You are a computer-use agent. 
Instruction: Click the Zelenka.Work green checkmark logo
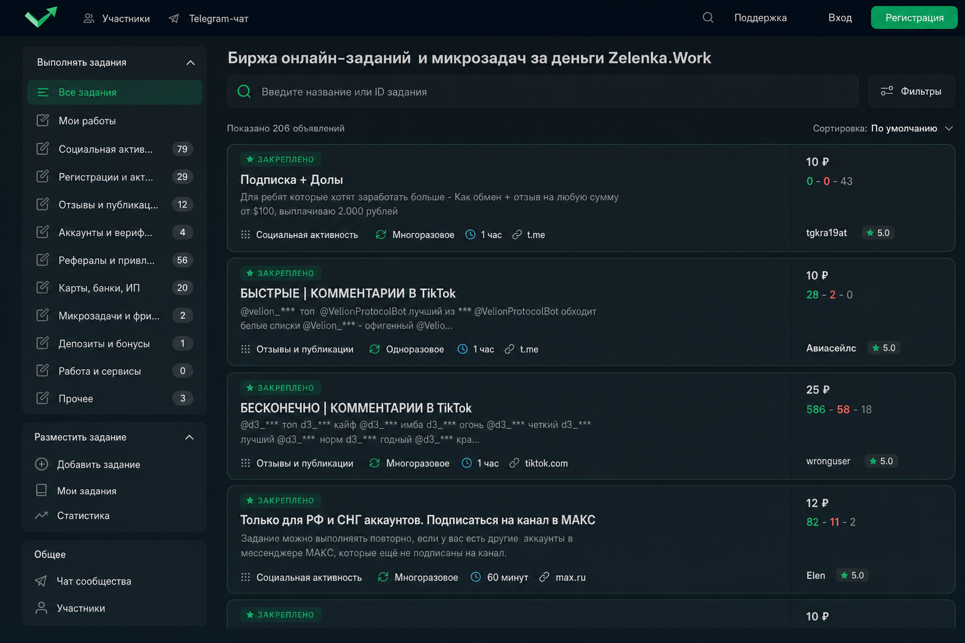coord(41,17)
